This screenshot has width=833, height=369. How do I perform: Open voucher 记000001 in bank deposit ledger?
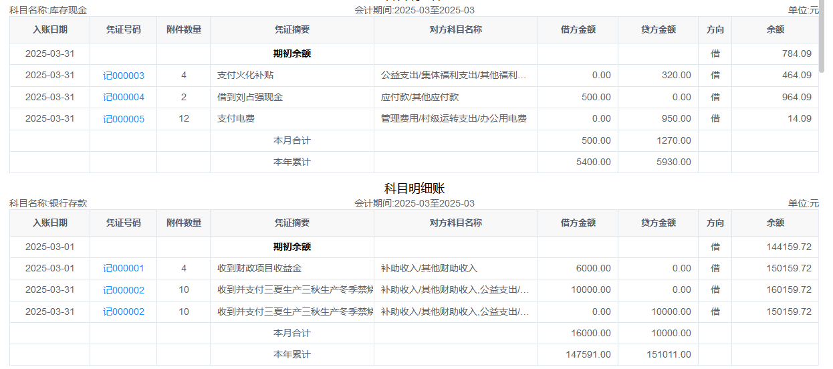(123, 269)
